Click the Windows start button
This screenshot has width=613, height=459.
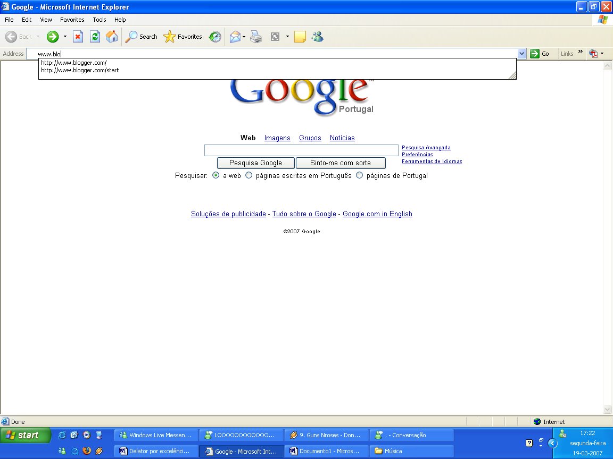pyautogui.click(x=26, y=435)
